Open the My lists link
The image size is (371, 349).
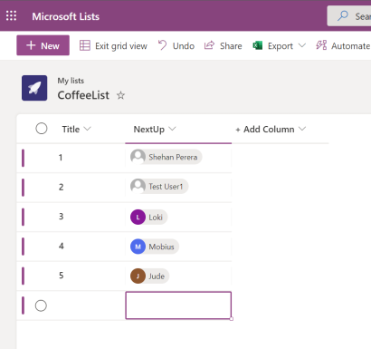pyautogui.click(x=71, y=81)
